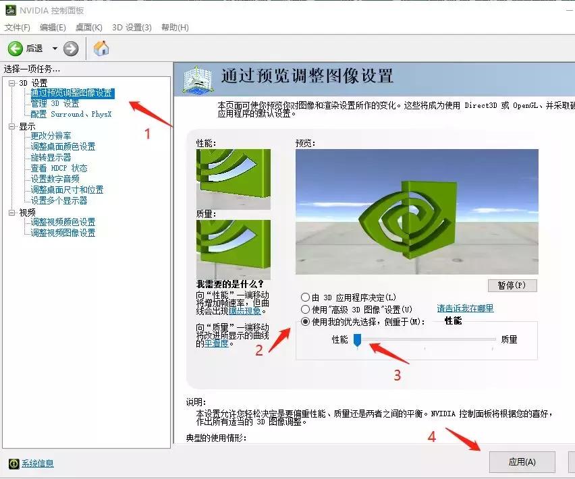Click the NVIDIA logo in the title bar

tap(9, 9)
